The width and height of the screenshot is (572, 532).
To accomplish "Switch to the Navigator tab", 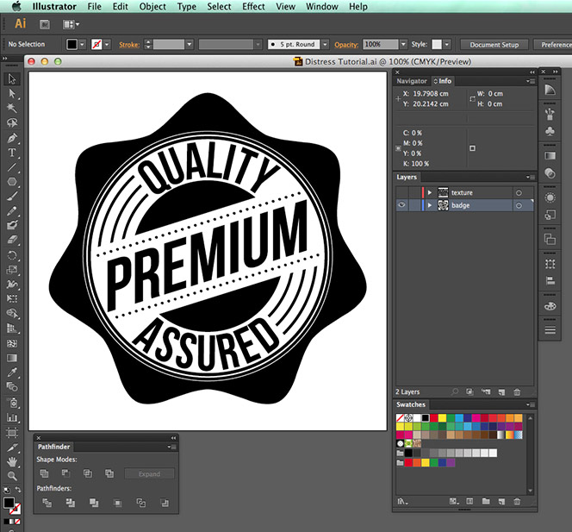I will point(412,81).
